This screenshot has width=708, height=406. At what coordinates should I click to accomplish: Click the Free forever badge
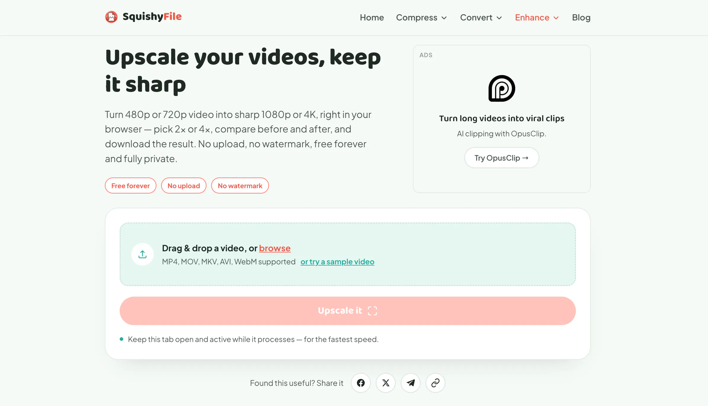pos(131,186)
